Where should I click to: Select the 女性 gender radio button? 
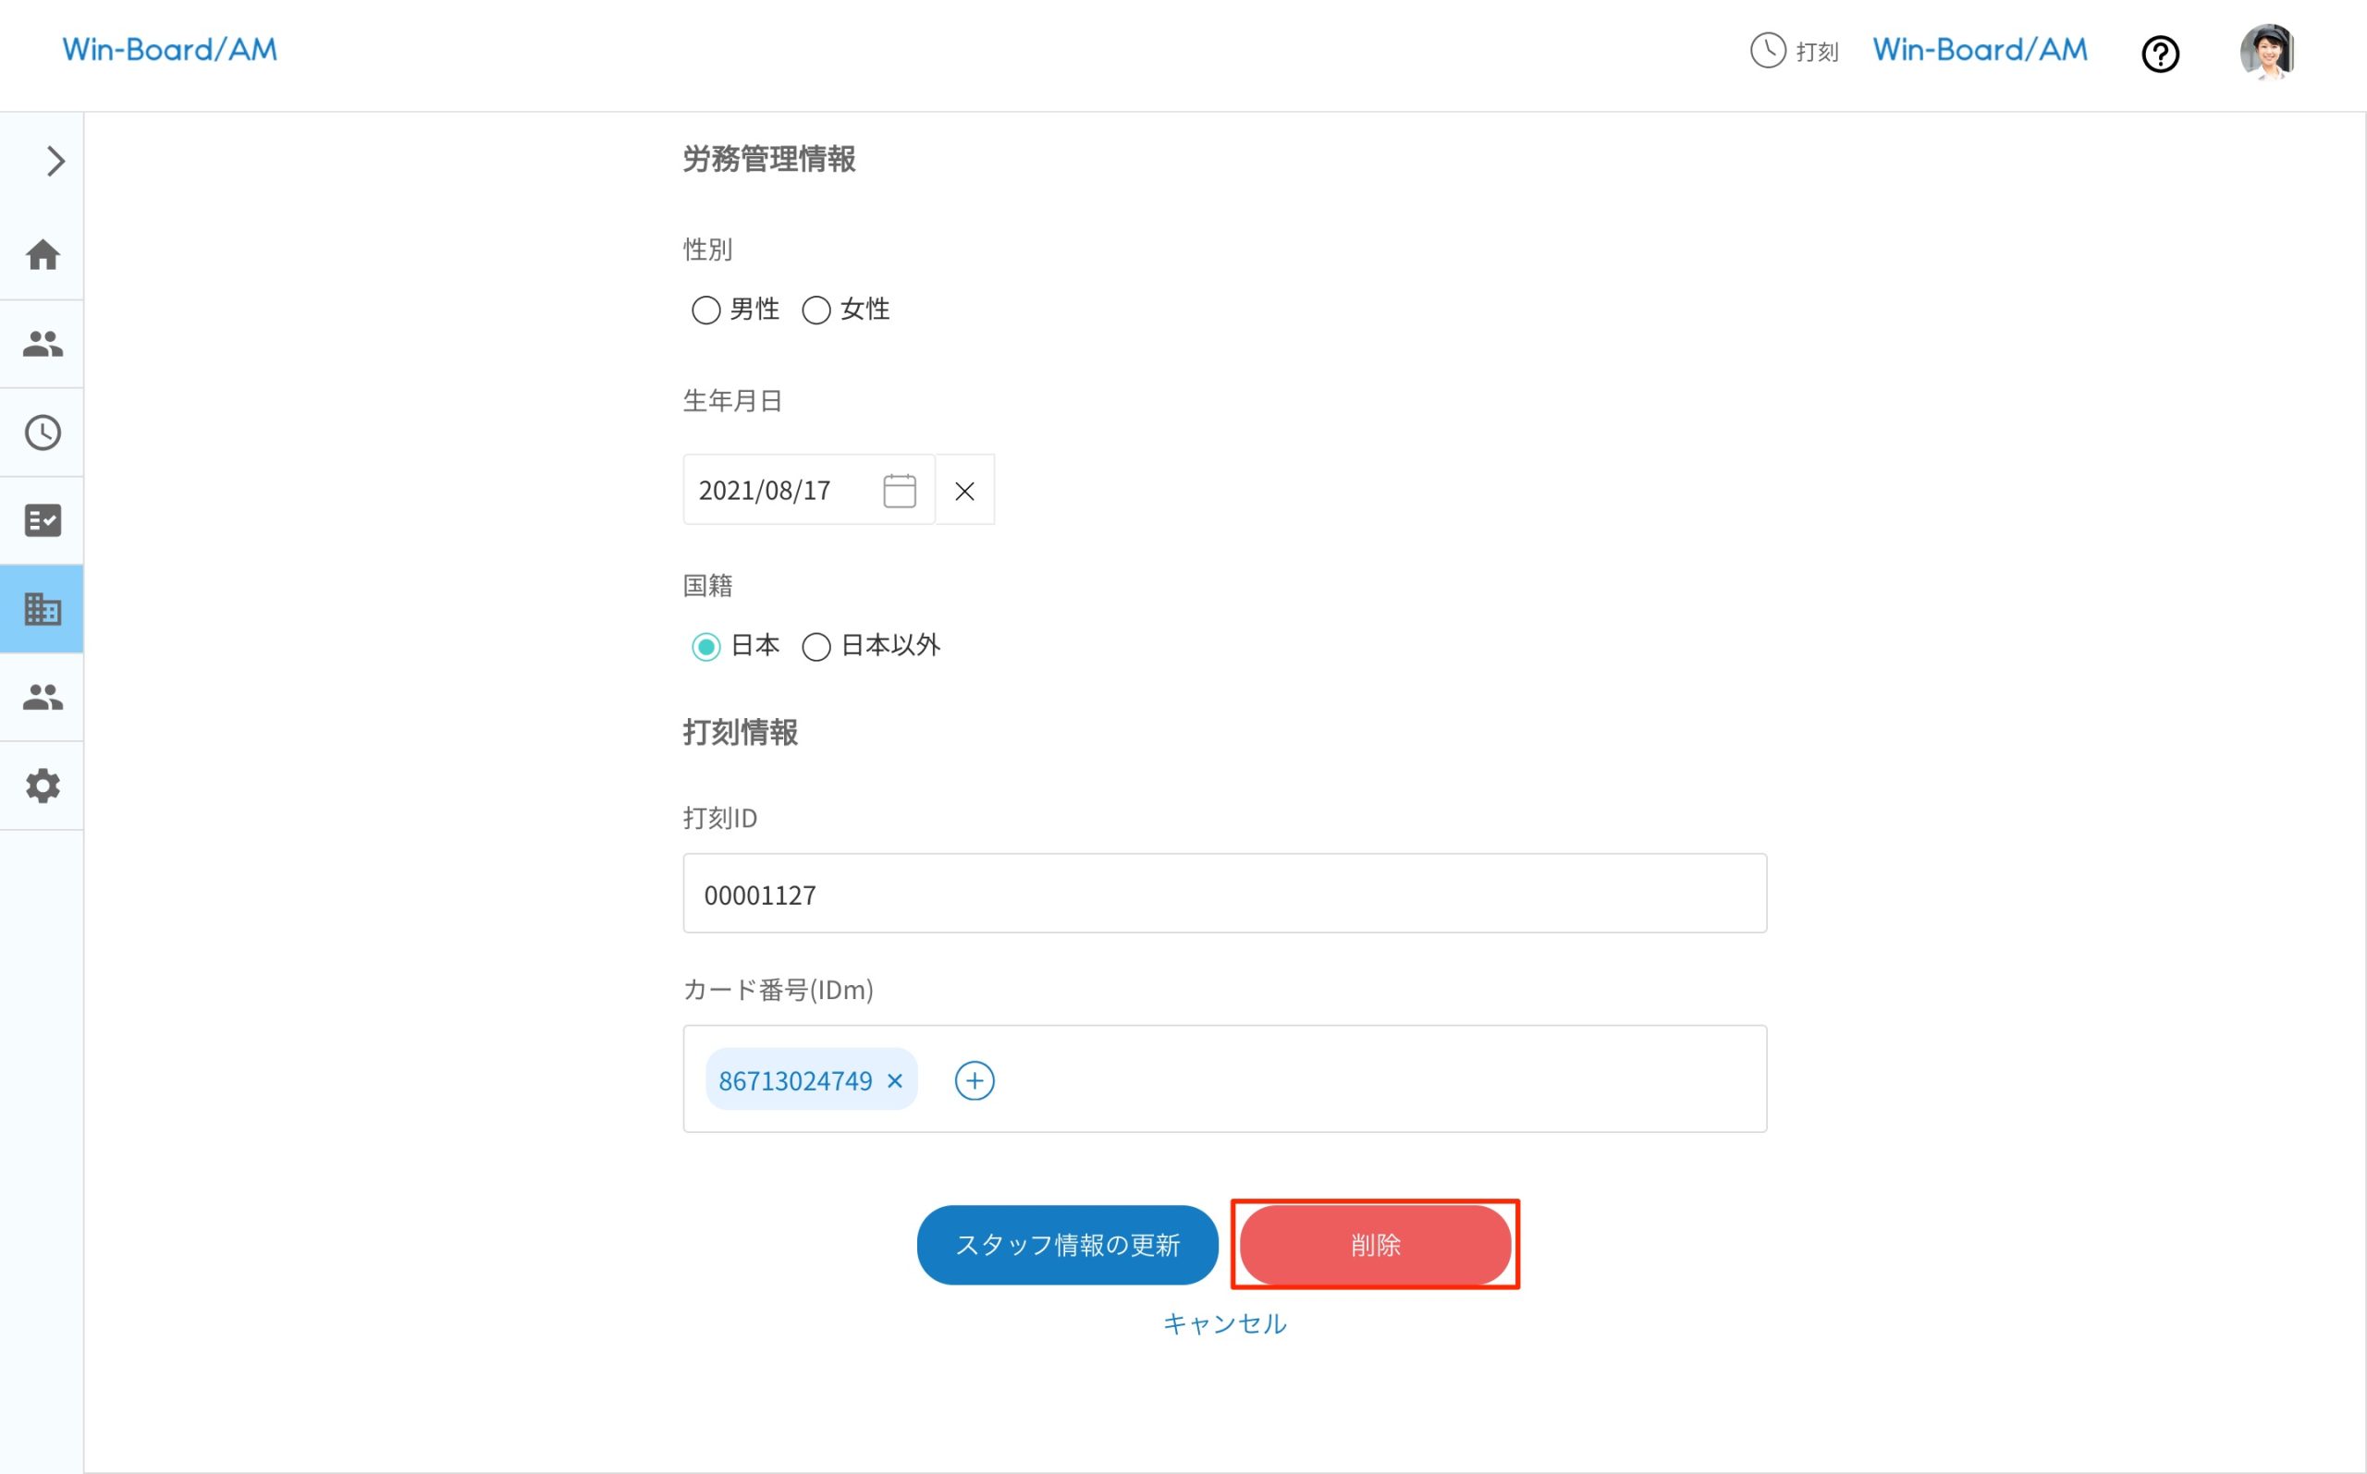[x=816, y=310]
